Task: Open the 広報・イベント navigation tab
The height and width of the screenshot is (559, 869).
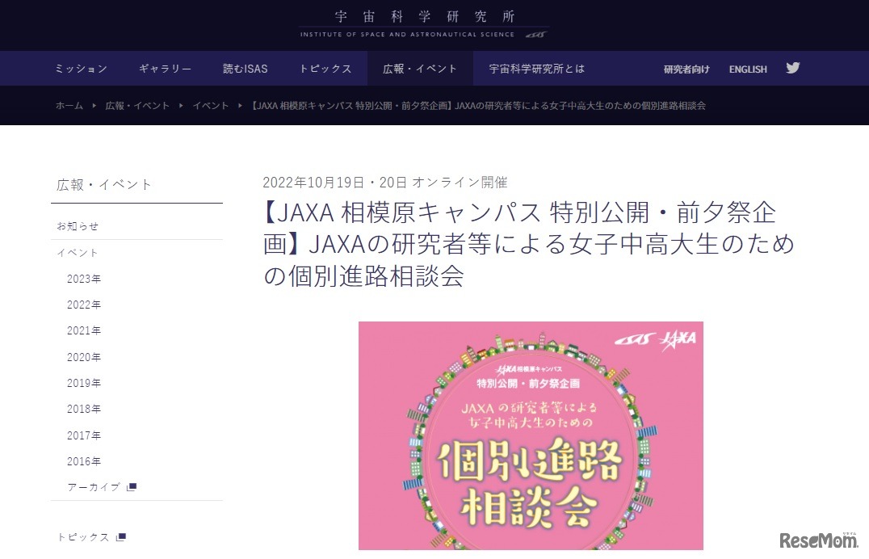Action: 420,69
